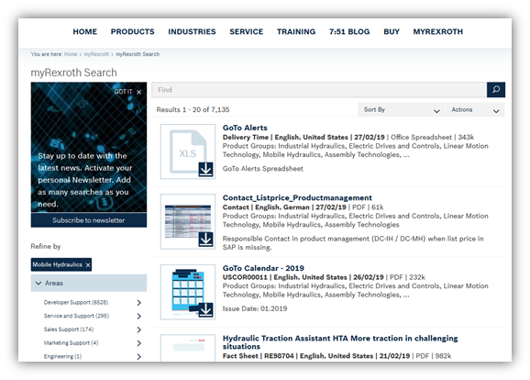Image resolution: width=530 pixels, height=380 pixels.
Task: Click into the Find search field
Action: pos(319,90)
